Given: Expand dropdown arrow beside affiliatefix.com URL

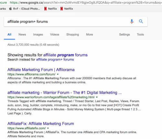Looking at the screenshot, I should coord(48,128).
